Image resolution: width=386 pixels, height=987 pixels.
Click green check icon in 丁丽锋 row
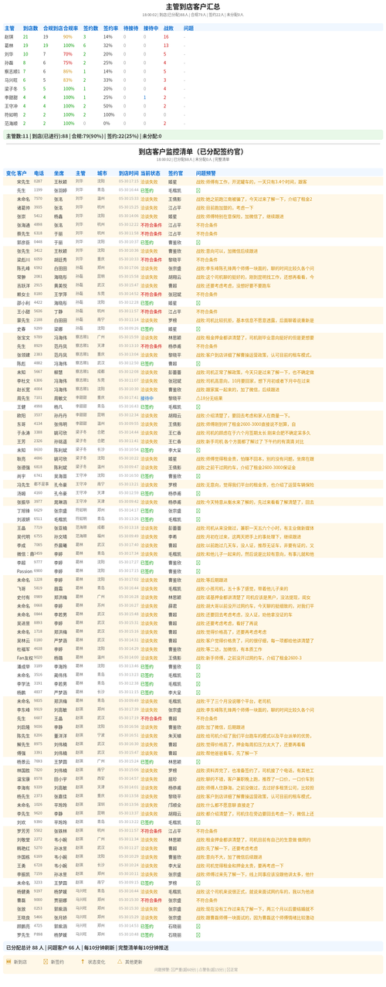point(198,511)
